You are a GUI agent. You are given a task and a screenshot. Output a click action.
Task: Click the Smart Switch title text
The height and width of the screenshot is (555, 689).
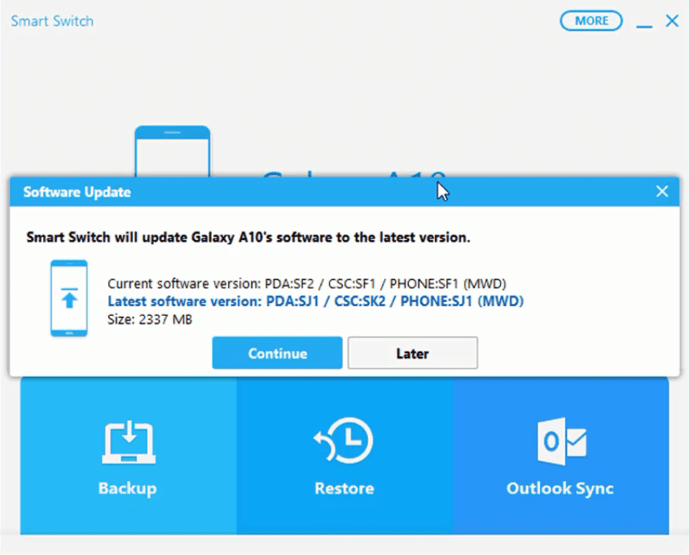52,21
